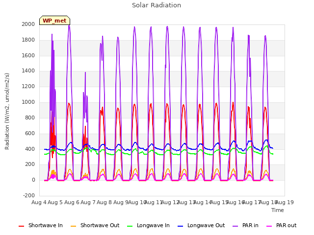314x235 pixels.
Task: Click the Aug 8 x-axis label
Action: tap(105, 202)
